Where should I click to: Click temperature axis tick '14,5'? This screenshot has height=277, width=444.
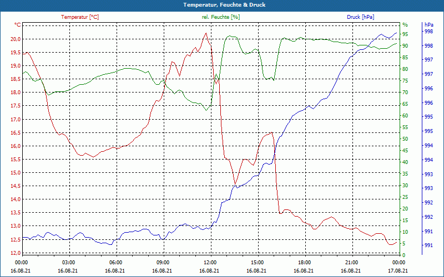[x=16, y=186]
